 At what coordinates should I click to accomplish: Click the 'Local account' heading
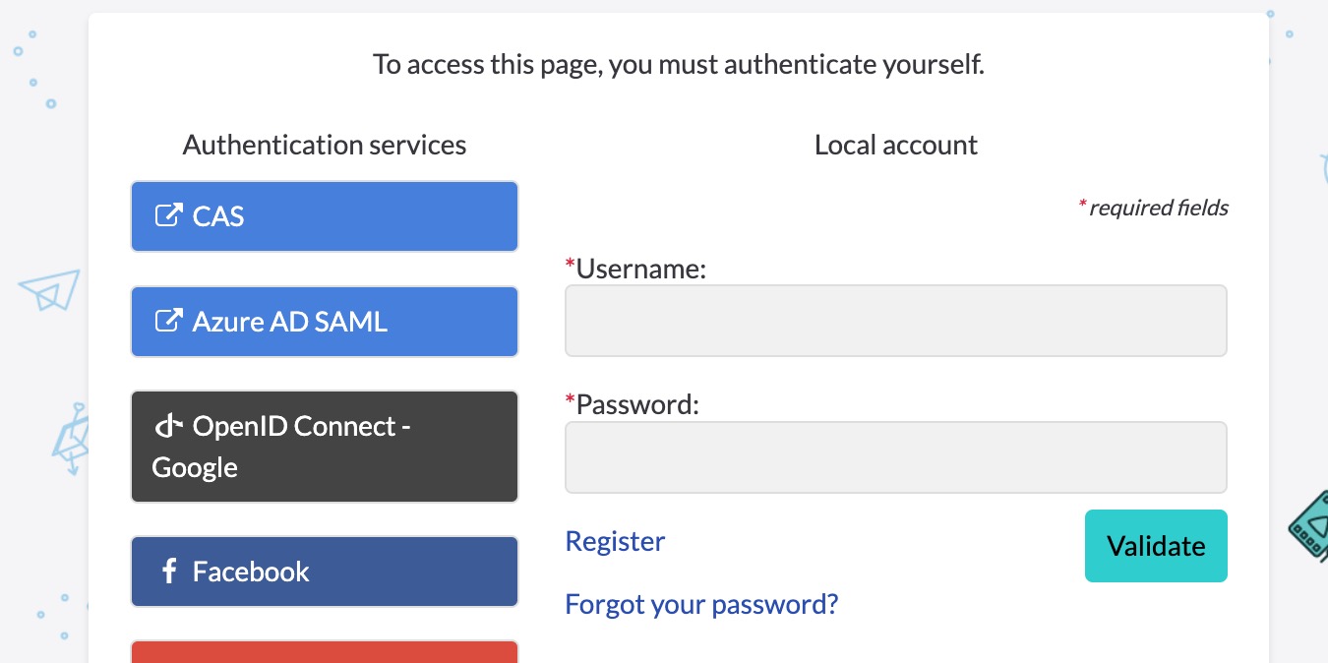coord(896,146)
